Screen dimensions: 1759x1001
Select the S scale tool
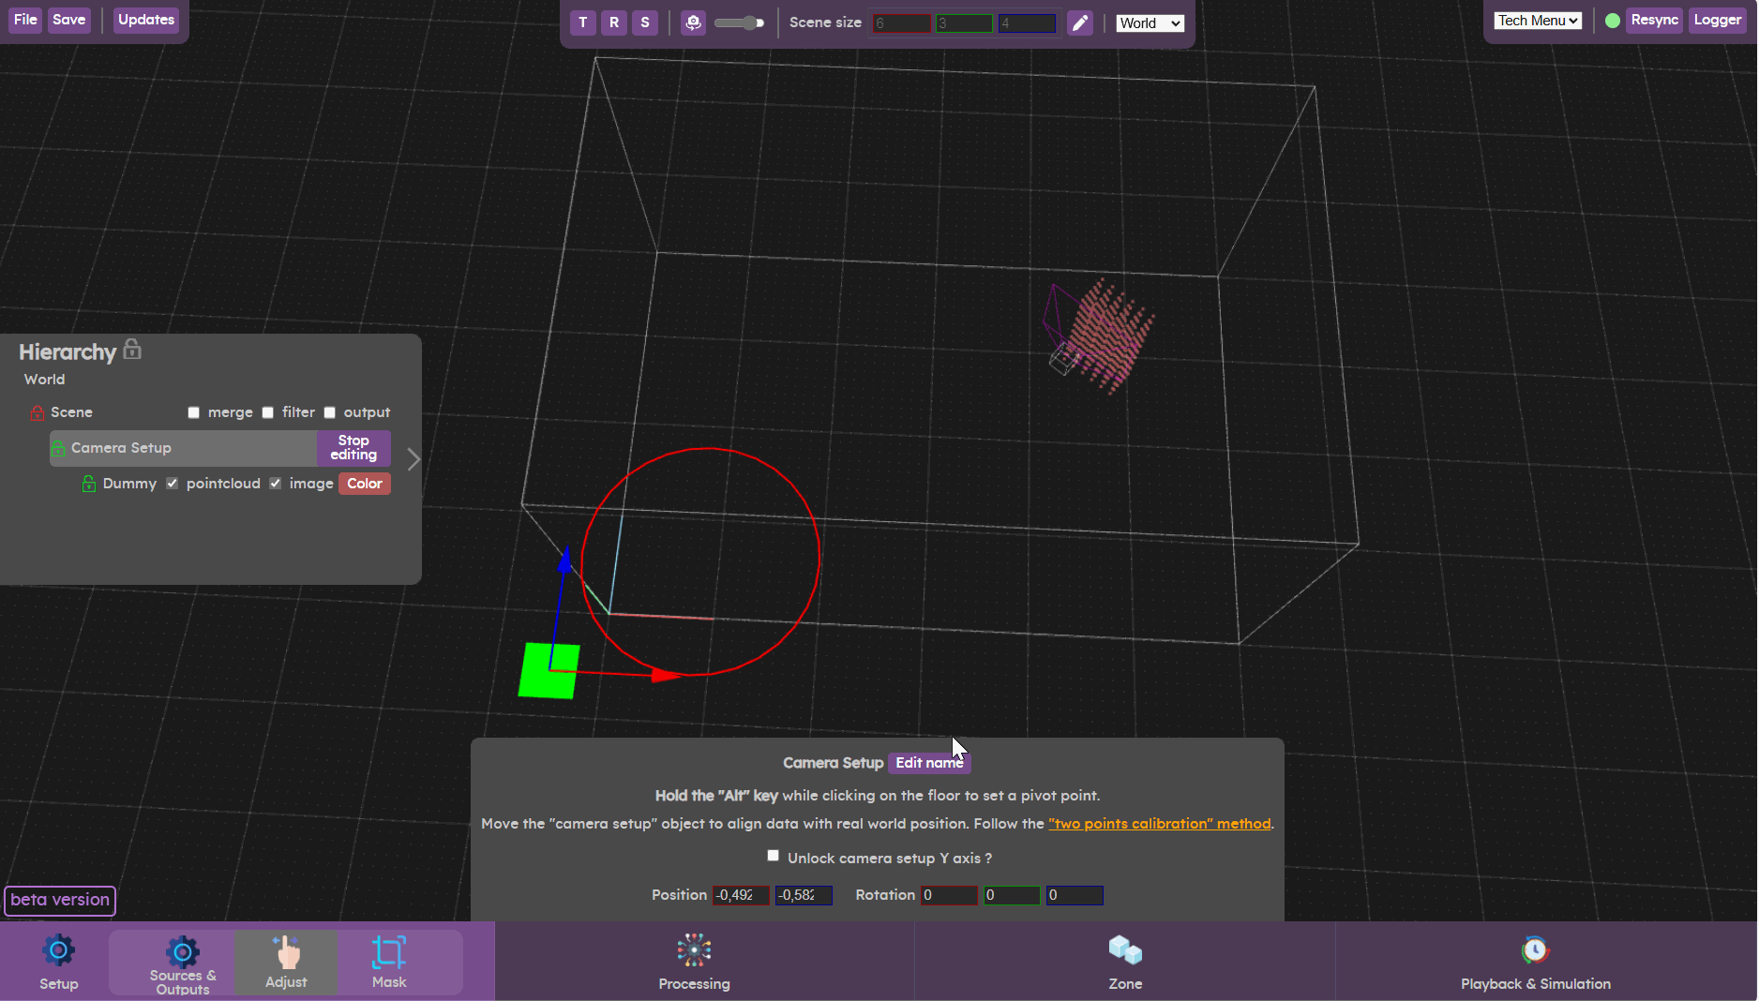[645, 22]
